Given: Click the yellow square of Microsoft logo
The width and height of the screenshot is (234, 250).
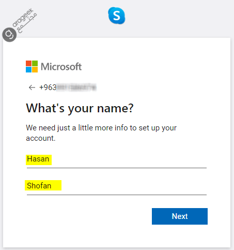Looking at the screenshot, I should coord(35,69).
